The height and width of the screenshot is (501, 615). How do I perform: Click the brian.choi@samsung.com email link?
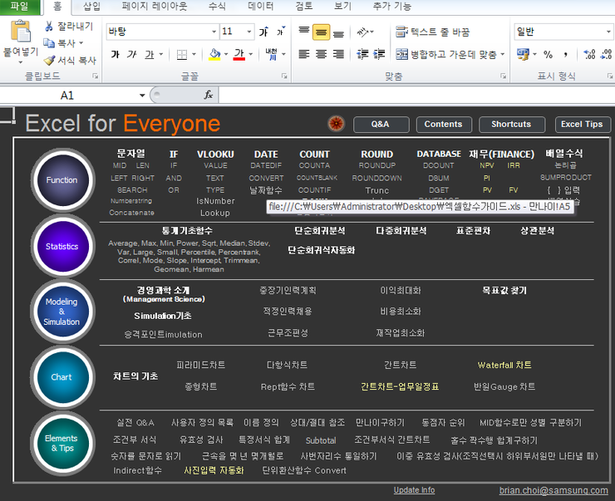(x=553, y=490)
